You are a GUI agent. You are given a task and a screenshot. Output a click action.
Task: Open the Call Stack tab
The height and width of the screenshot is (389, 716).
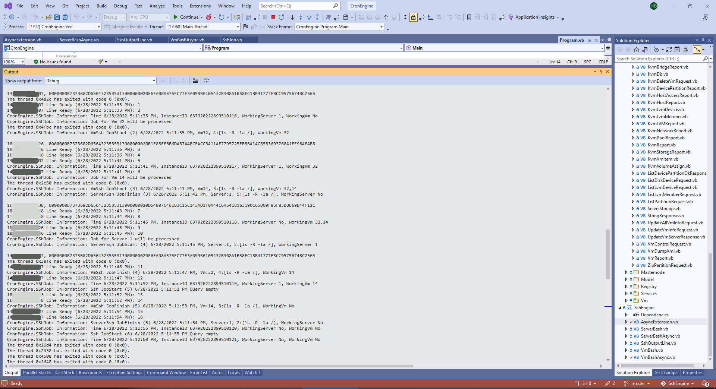pyautogui.click(x=65, y=373)
